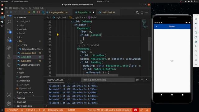Switch to the main.dart tab

(107, 12)
